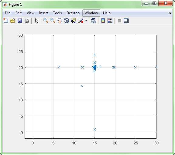Screen dimensions: 175x155
Task: Dock figure using arrow at menu bar right
Action: pyautogui.click(x=170, y=13)
